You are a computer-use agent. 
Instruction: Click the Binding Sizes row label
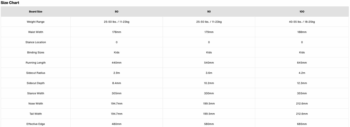(x=36, y=52)
